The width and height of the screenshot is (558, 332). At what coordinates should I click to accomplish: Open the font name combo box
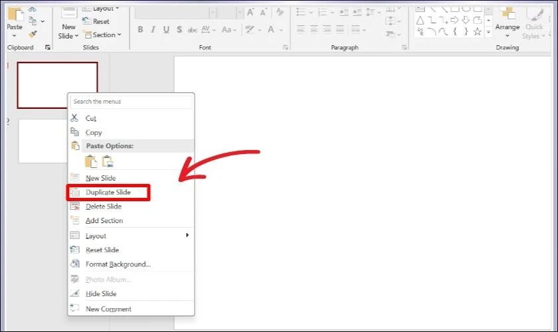point(175,13)
